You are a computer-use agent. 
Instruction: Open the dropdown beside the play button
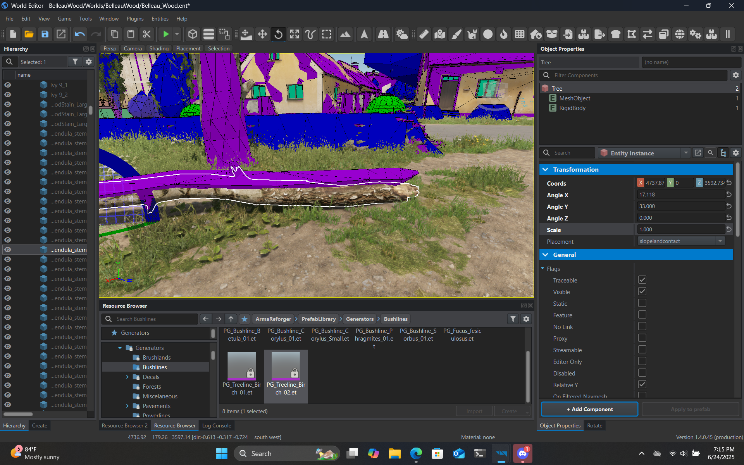point(177,34)
